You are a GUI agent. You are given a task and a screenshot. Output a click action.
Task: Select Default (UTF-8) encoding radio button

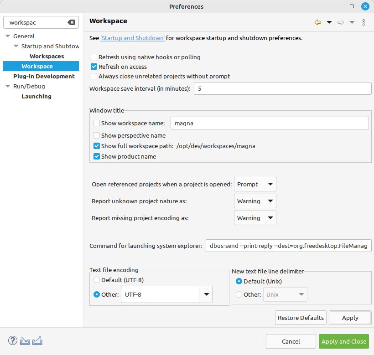click(x=97, y=280)
